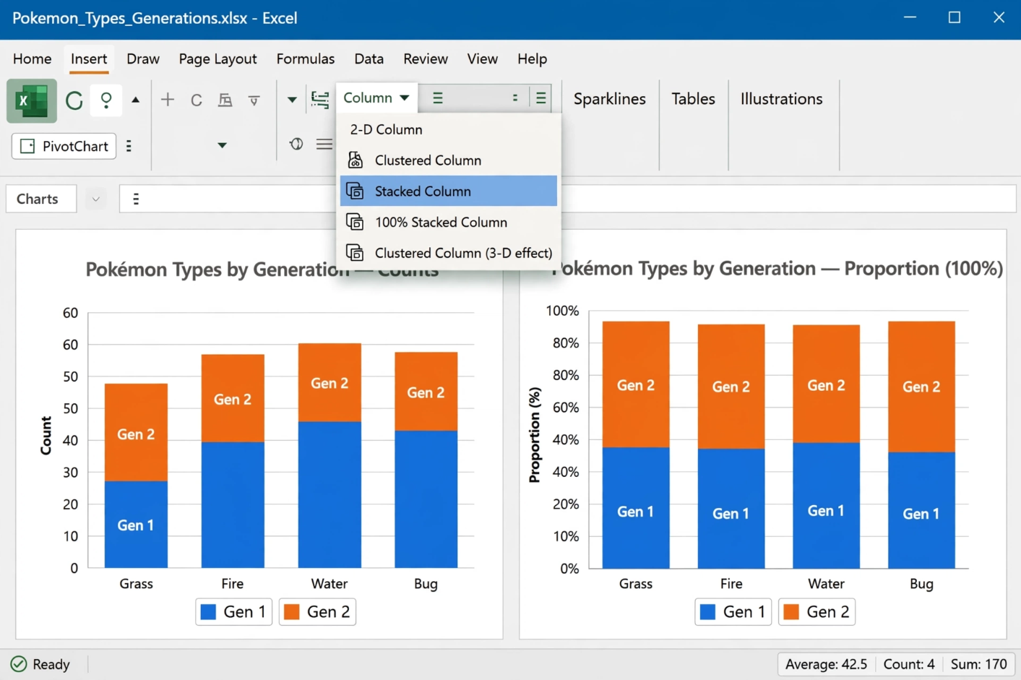Select Grass Gen 1 bar in Counts chart

click(x=136, y=525)
